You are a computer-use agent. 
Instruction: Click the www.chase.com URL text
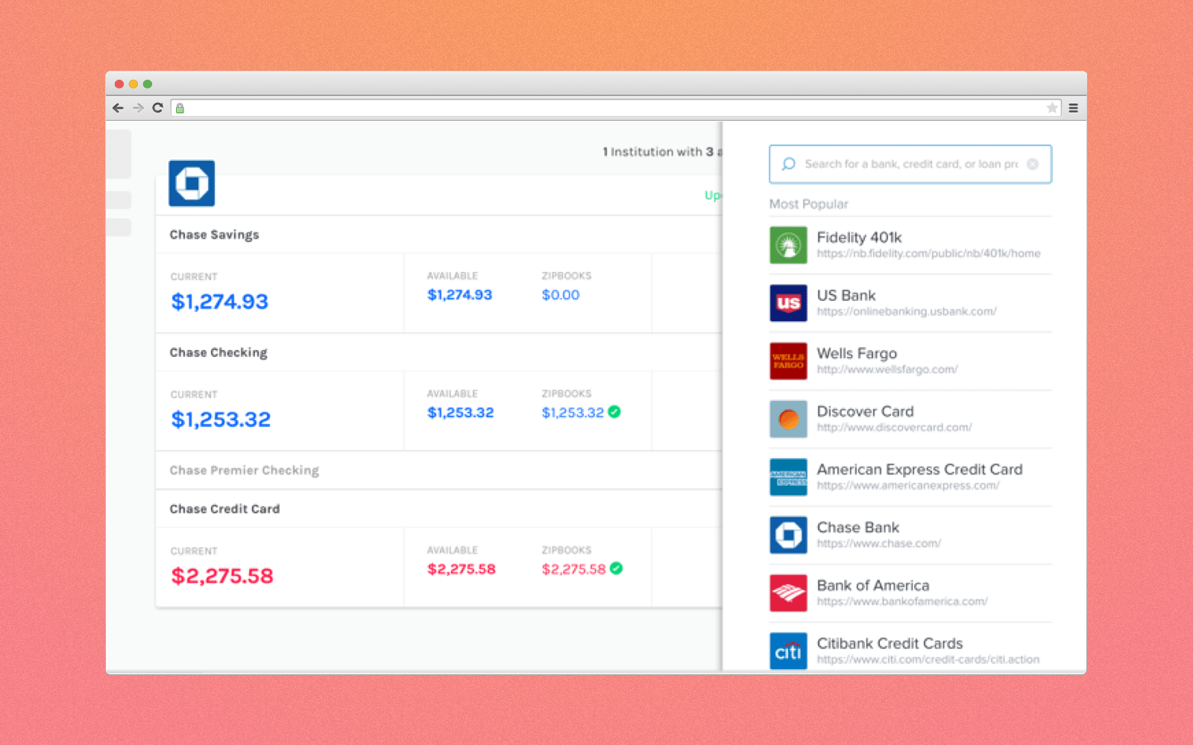879,544
